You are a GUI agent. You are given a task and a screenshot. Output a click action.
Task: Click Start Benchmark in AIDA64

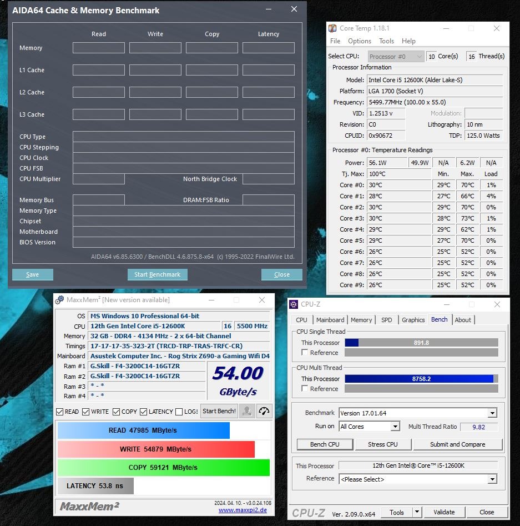[x=157, y=274]
